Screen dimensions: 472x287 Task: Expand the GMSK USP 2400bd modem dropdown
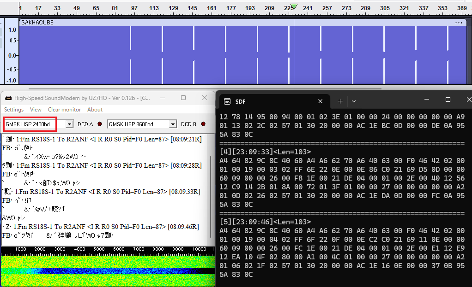coord(70,124)
